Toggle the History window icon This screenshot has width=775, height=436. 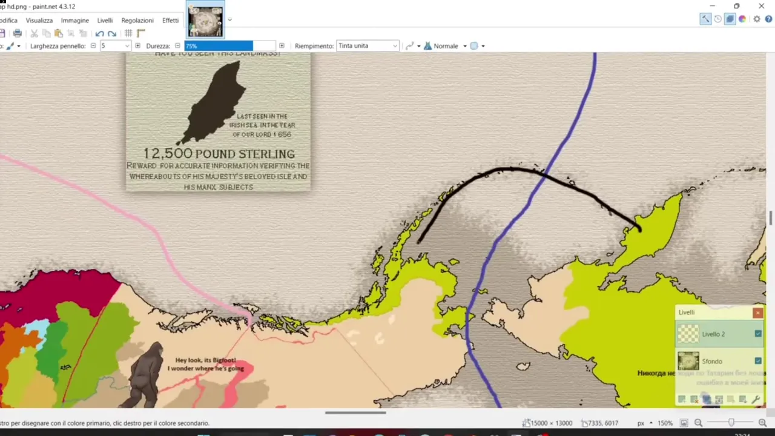click(x=718, y=19)
